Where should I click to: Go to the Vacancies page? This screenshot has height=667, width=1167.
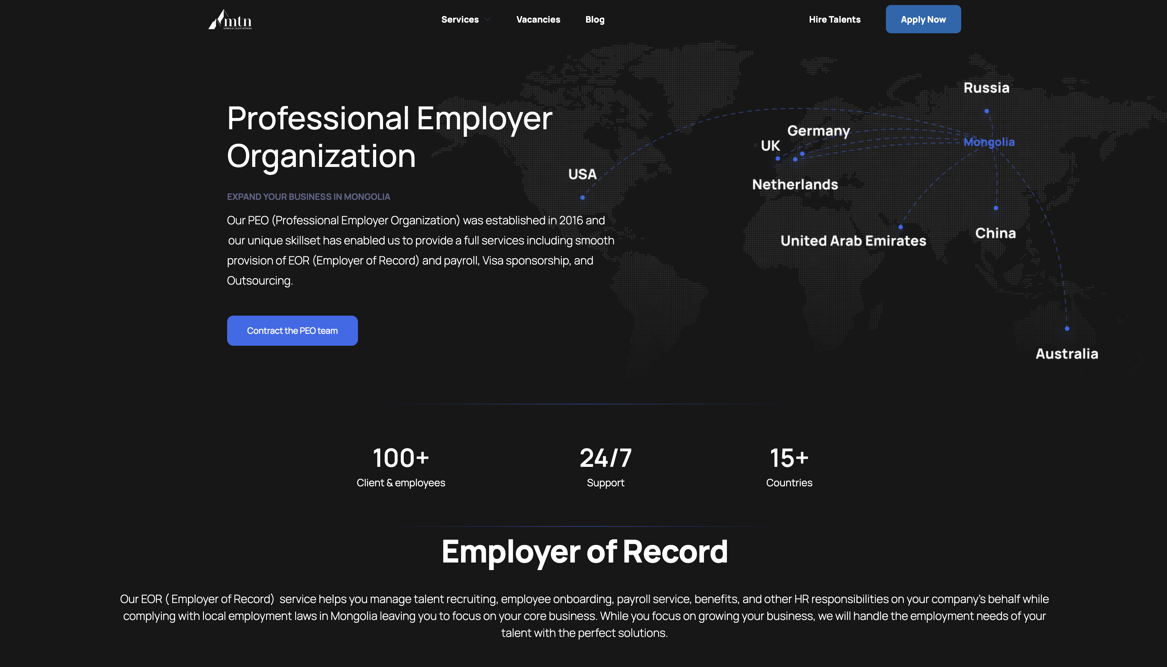pos(538,20)
